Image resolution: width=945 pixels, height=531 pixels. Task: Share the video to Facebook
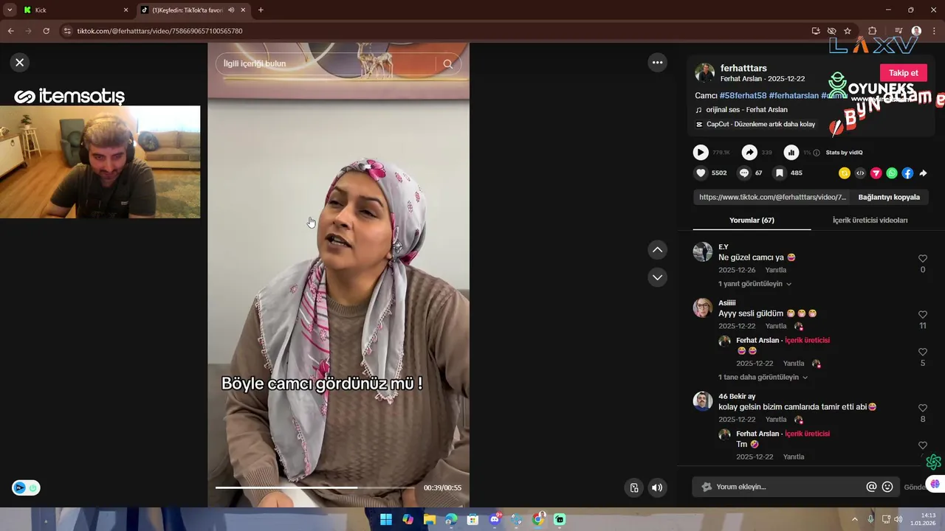tap(907, 173)
